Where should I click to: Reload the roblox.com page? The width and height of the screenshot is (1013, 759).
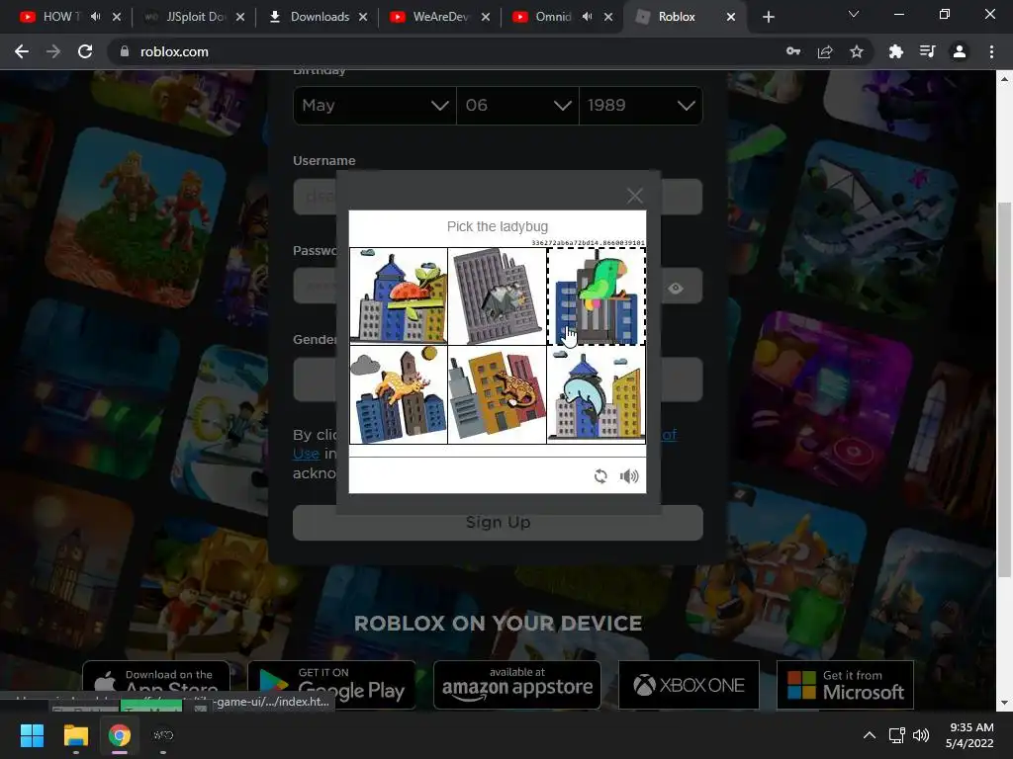click(85, 51)
